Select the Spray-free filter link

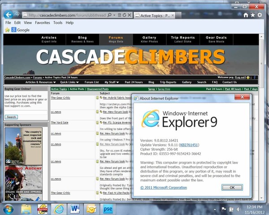tap(164, 89)
